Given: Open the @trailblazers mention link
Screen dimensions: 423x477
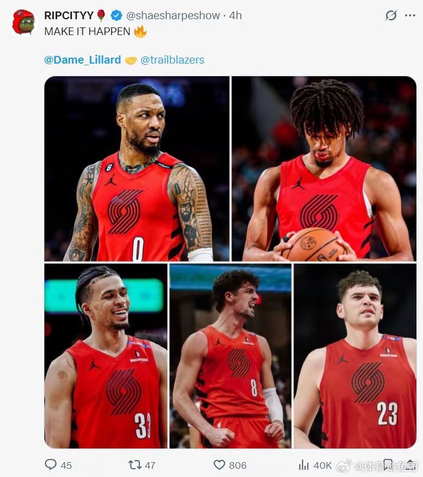Looking at the screenshot, I should click(172, 60).
